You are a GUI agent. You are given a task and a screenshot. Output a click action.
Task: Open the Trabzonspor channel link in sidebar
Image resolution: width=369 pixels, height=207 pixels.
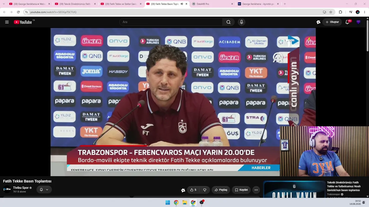coord(334,194)
